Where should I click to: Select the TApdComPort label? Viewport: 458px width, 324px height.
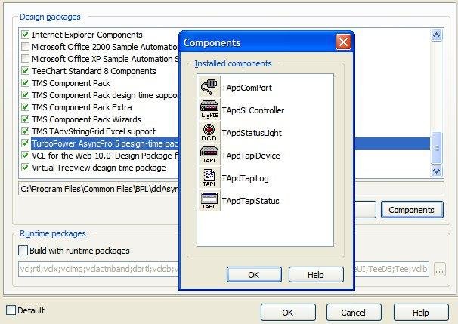(x=247, y=88)
